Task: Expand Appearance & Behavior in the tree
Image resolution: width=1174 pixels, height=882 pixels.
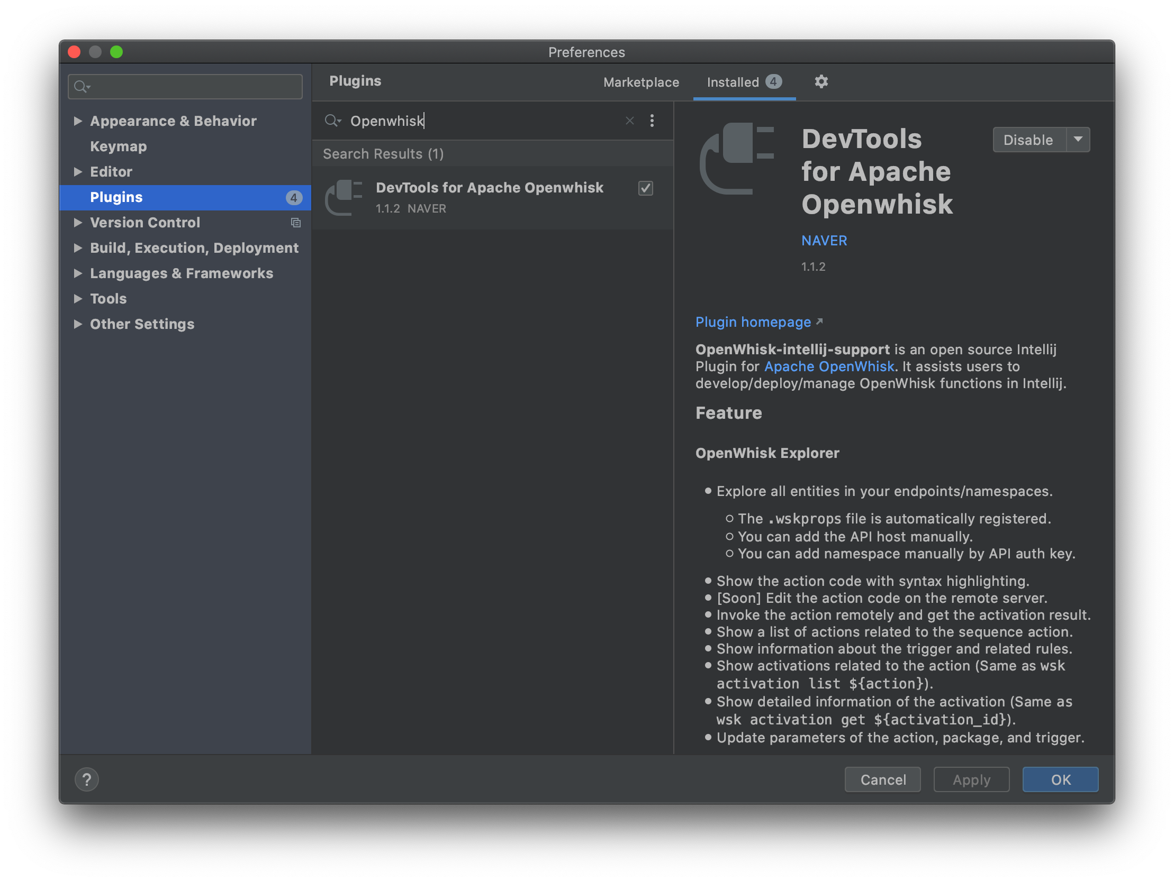Action: point(78,121)
